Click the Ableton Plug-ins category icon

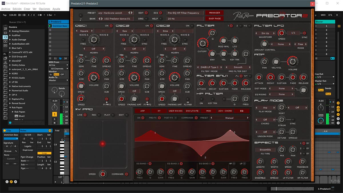coord(5,37)
